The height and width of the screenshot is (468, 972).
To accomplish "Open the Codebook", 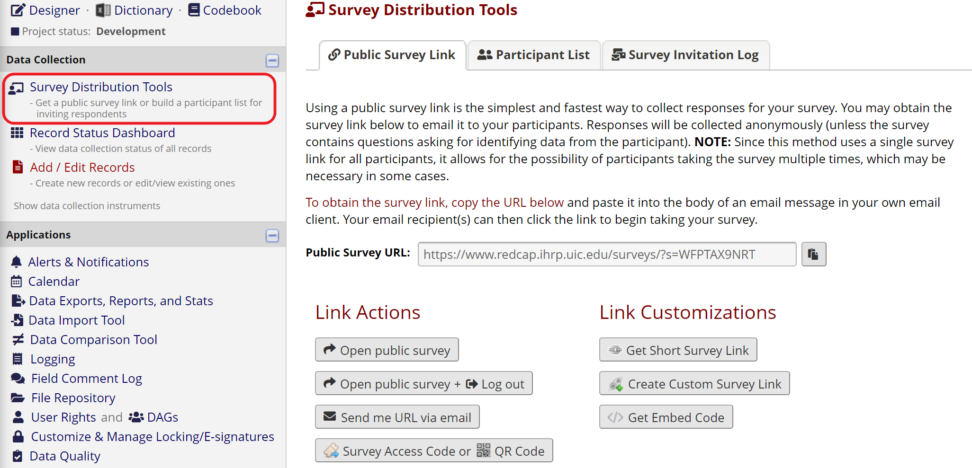I will 231,10.
